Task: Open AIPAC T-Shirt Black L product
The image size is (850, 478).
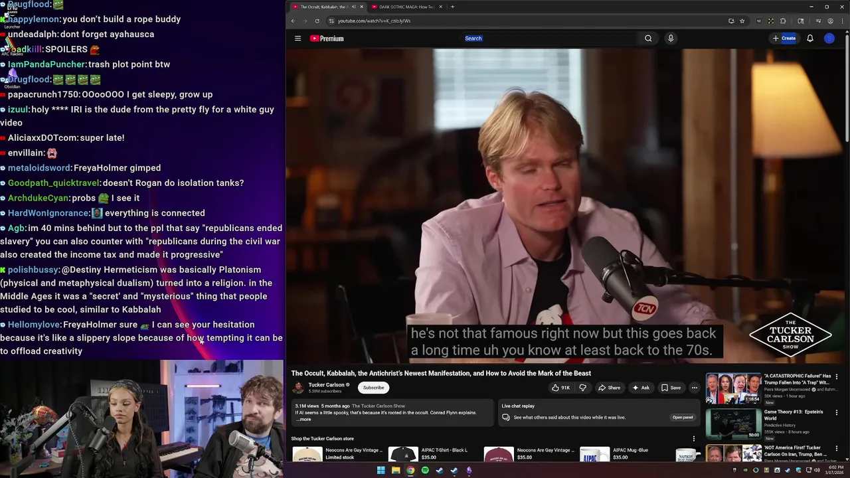Action: (x=444, y=450)
